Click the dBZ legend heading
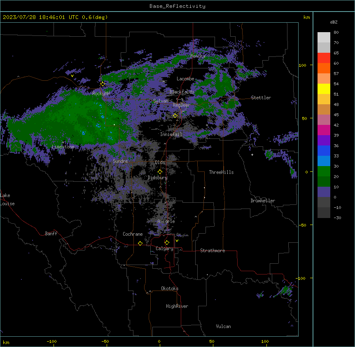355x347 pixels. point(334,22)
